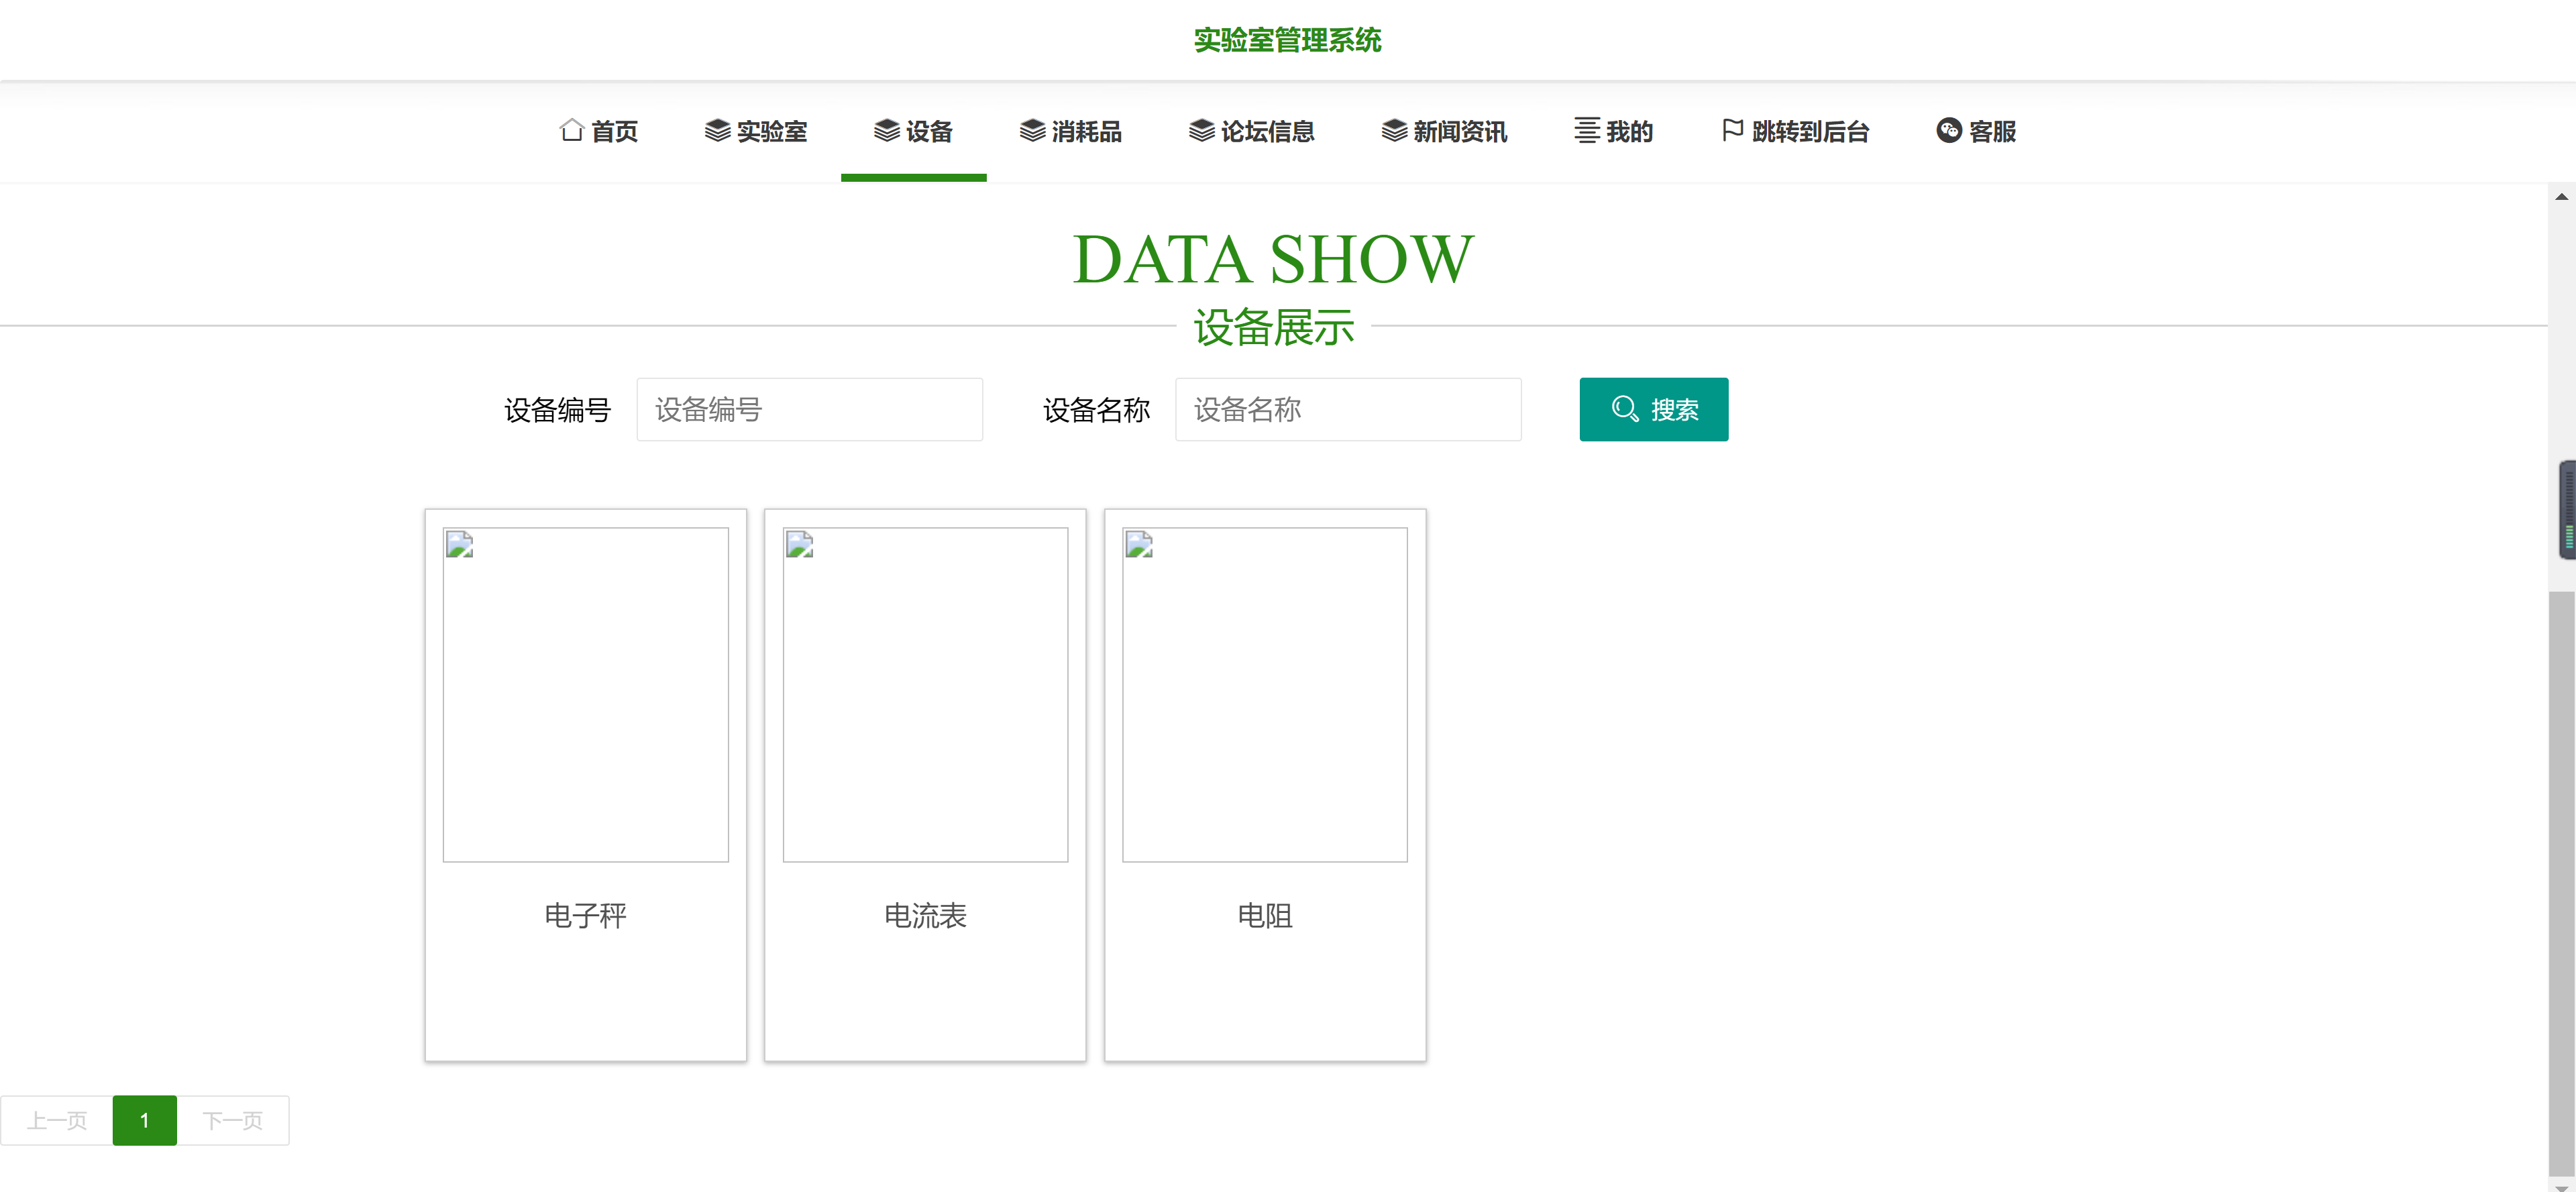
Task: Click the home icon beside 首页
Action: tap(571, 131)
